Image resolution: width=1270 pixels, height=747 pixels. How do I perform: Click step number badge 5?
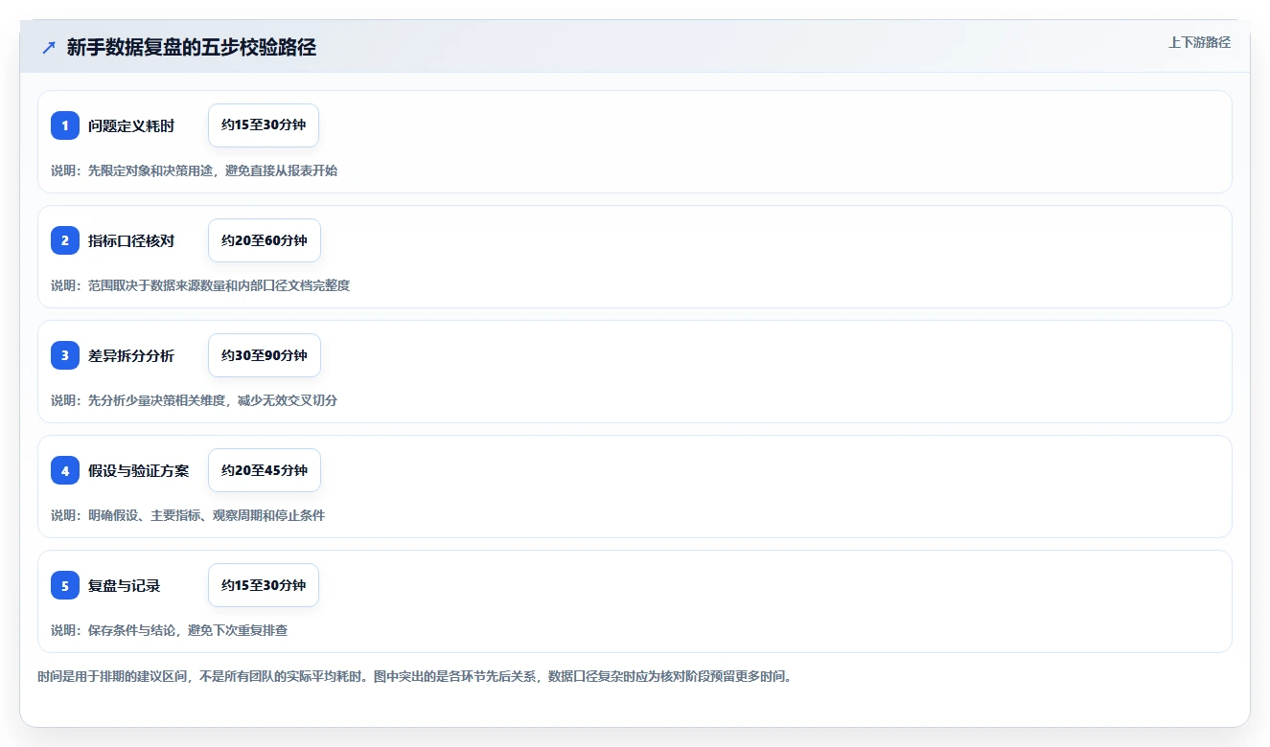pyautogui.click(x=65, y=585)
